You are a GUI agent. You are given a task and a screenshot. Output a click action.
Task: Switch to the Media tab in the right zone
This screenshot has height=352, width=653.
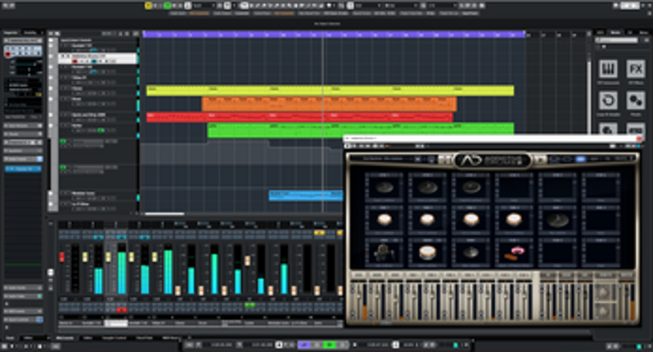point(615,33)
